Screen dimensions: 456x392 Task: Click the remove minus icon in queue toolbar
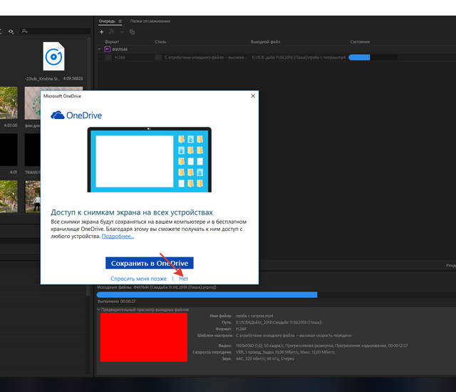tap(122, 32)
